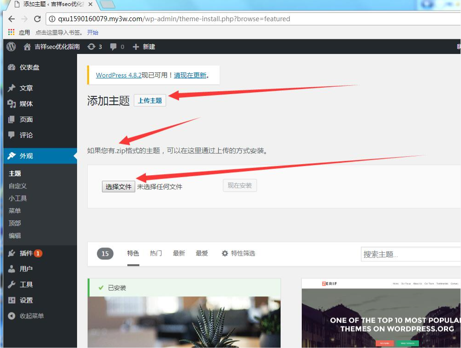Click the 选择文件 button
Image resolution: width=461 pixels, height=348 pixels.
coord(119,187)
